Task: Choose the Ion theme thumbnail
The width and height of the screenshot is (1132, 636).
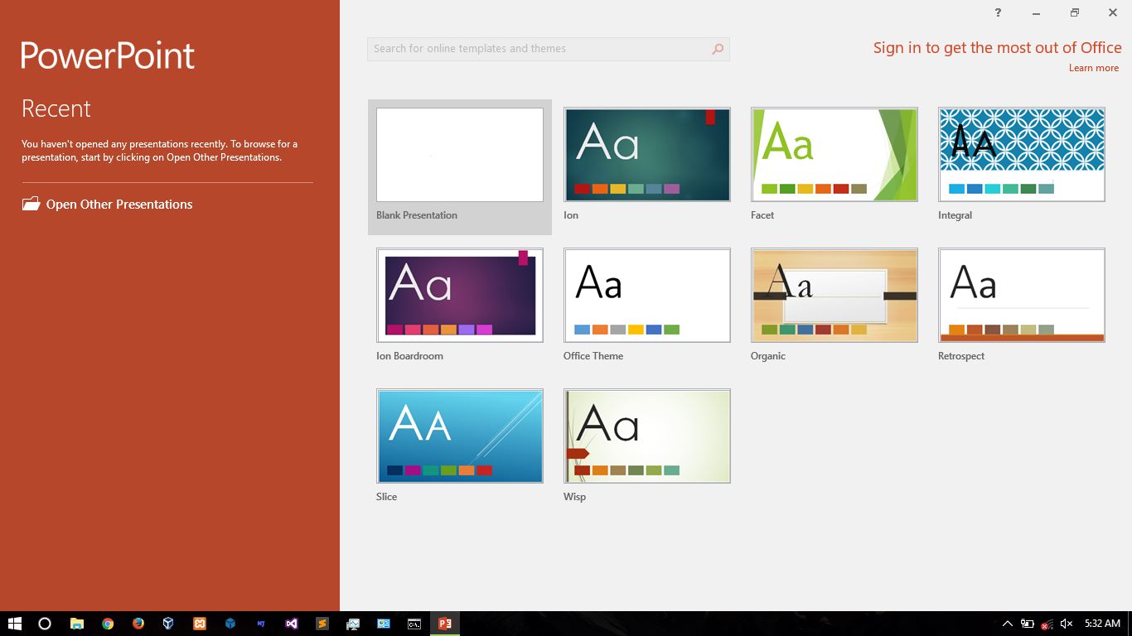Action: [647, 155]
